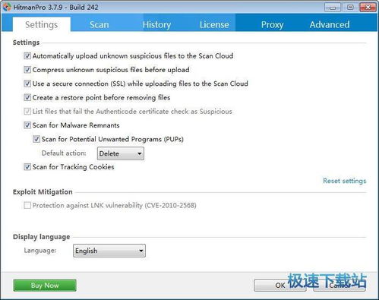Disable Create a restore point before removing files
The width and height of the screenshot is (379, 300).
pyautogui.click(x=27, y=97)
